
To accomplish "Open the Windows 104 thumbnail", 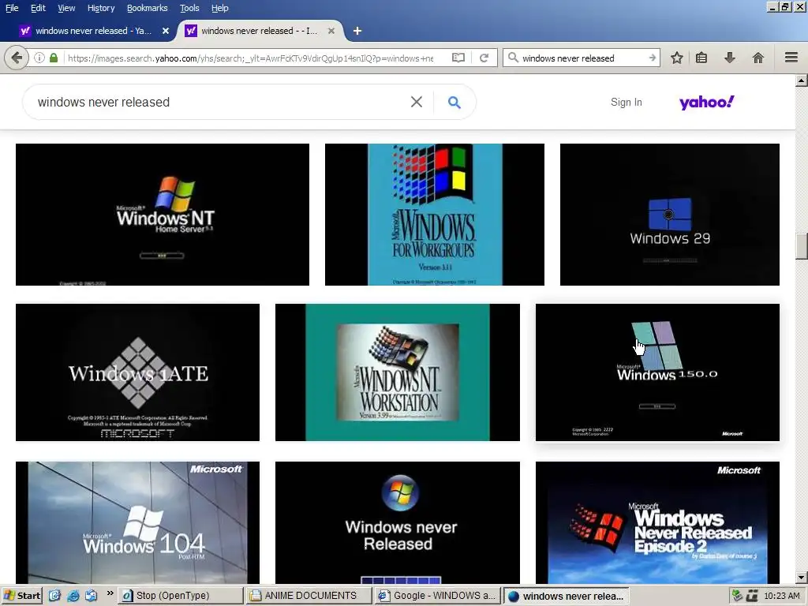I will [137, 522].
